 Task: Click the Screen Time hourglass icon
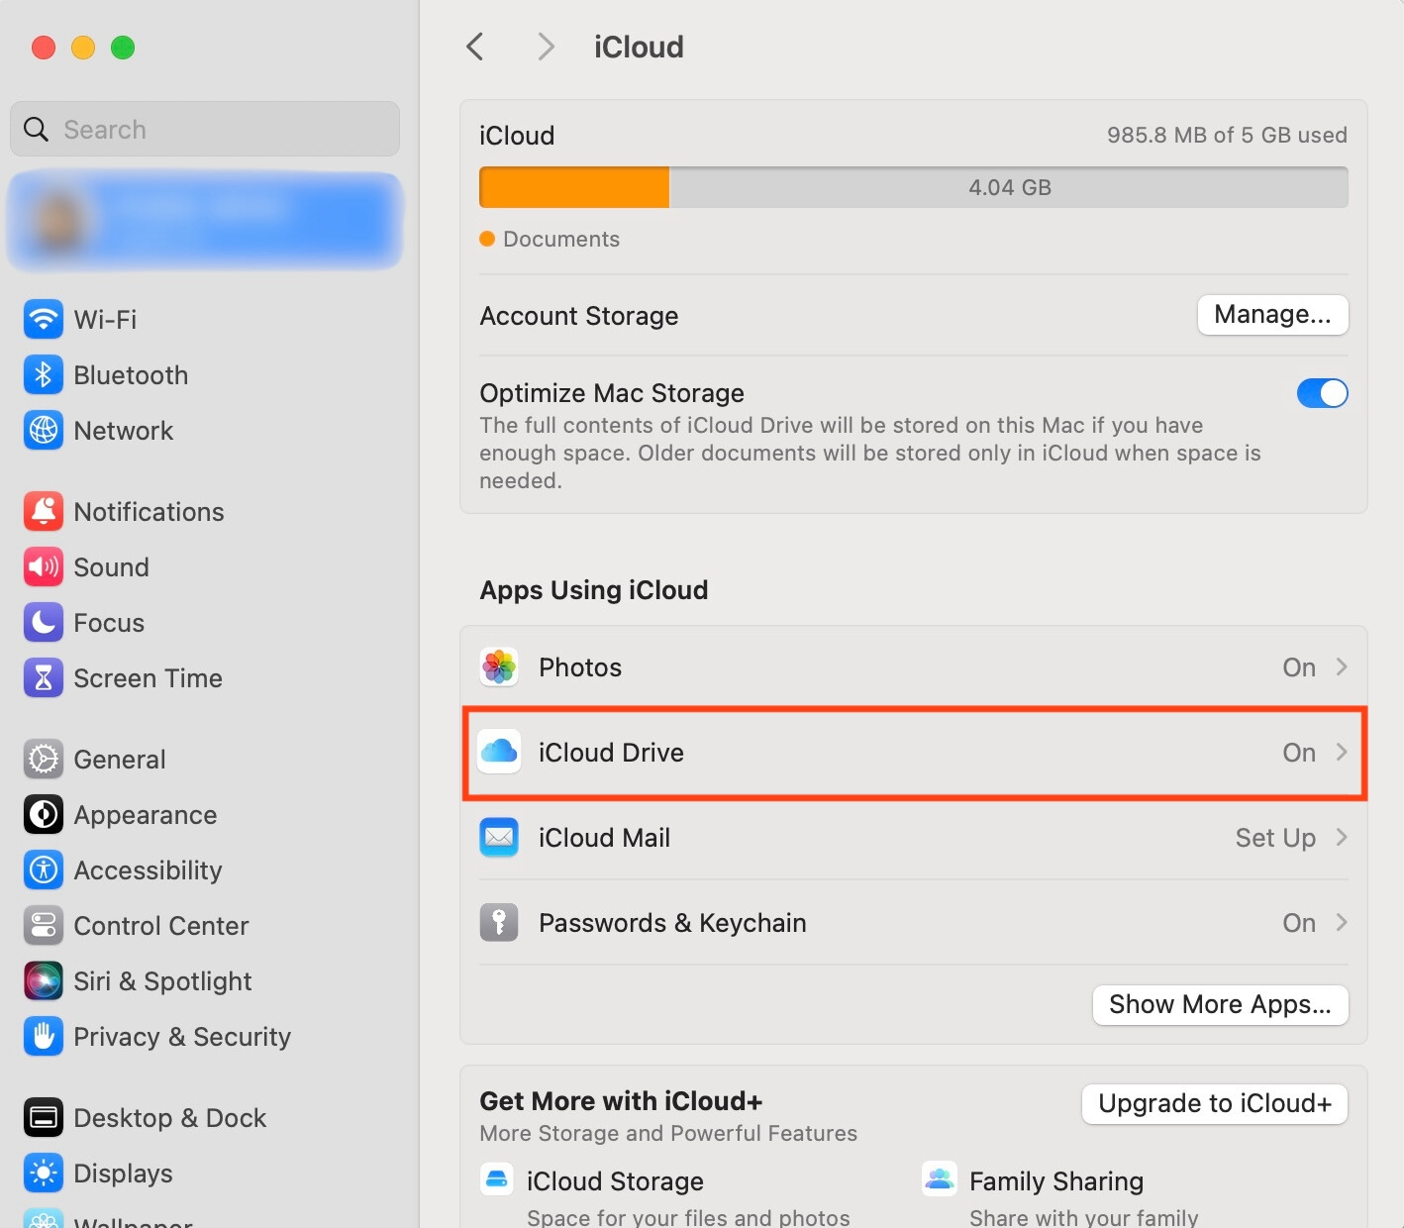(x=43, y=677)
